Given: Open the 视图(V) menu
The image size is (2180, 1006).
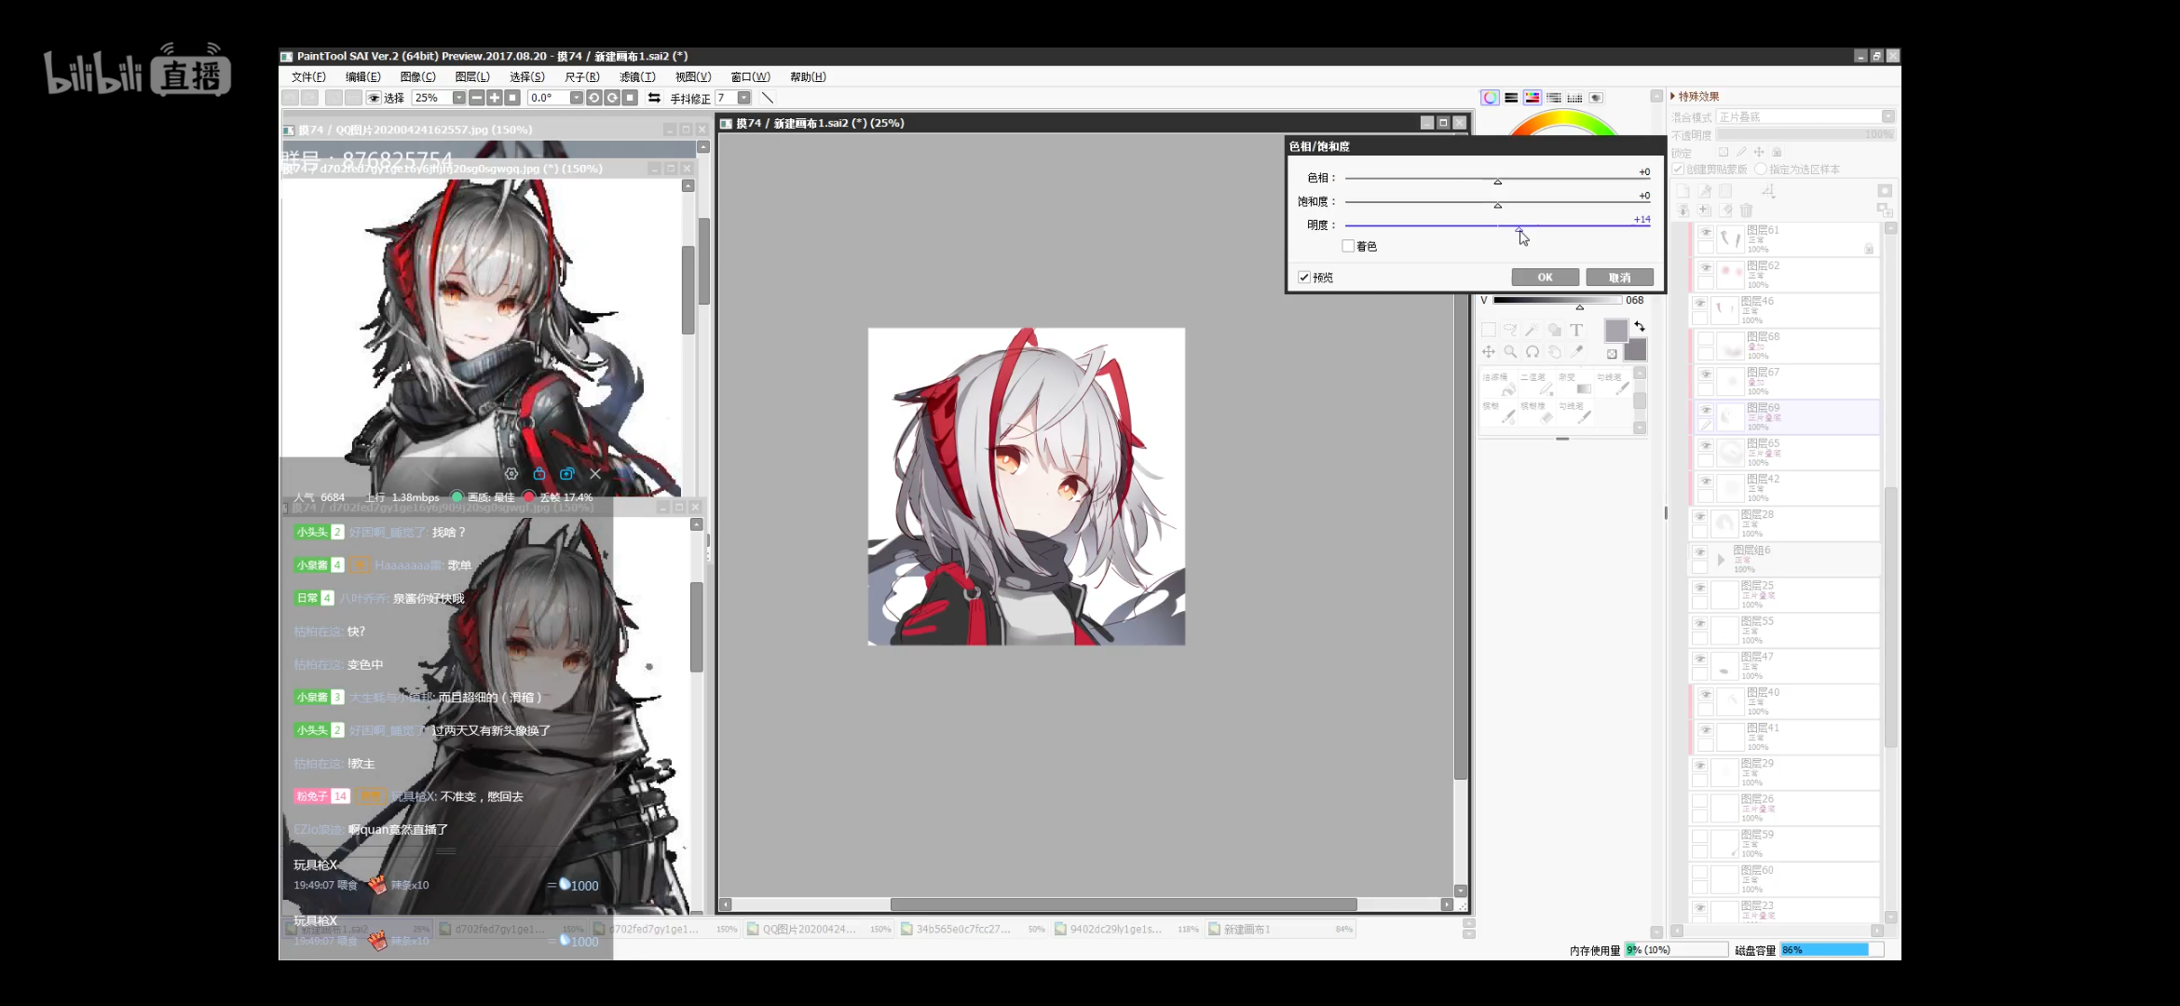Looking at the screenshot, I should [692, 76].
